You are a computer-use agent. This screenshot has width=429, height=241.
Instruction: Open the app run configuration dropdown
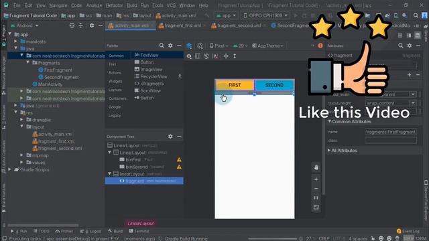click(226, 15)
